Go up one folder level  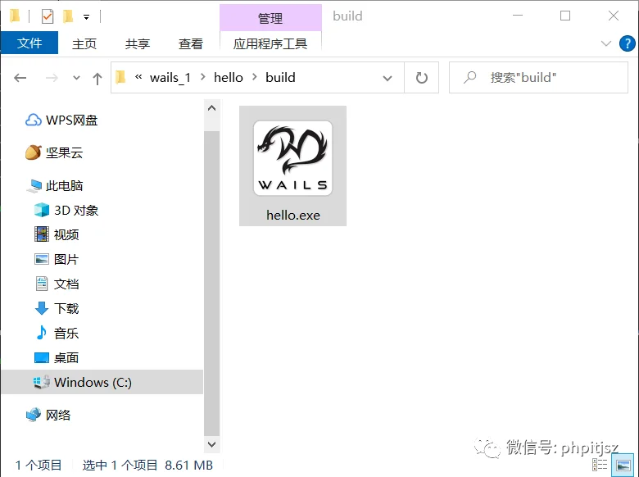[x=97, y=78]
